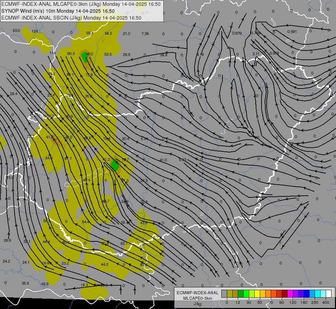Click the map value 43.5

click(x=144, y=223)
